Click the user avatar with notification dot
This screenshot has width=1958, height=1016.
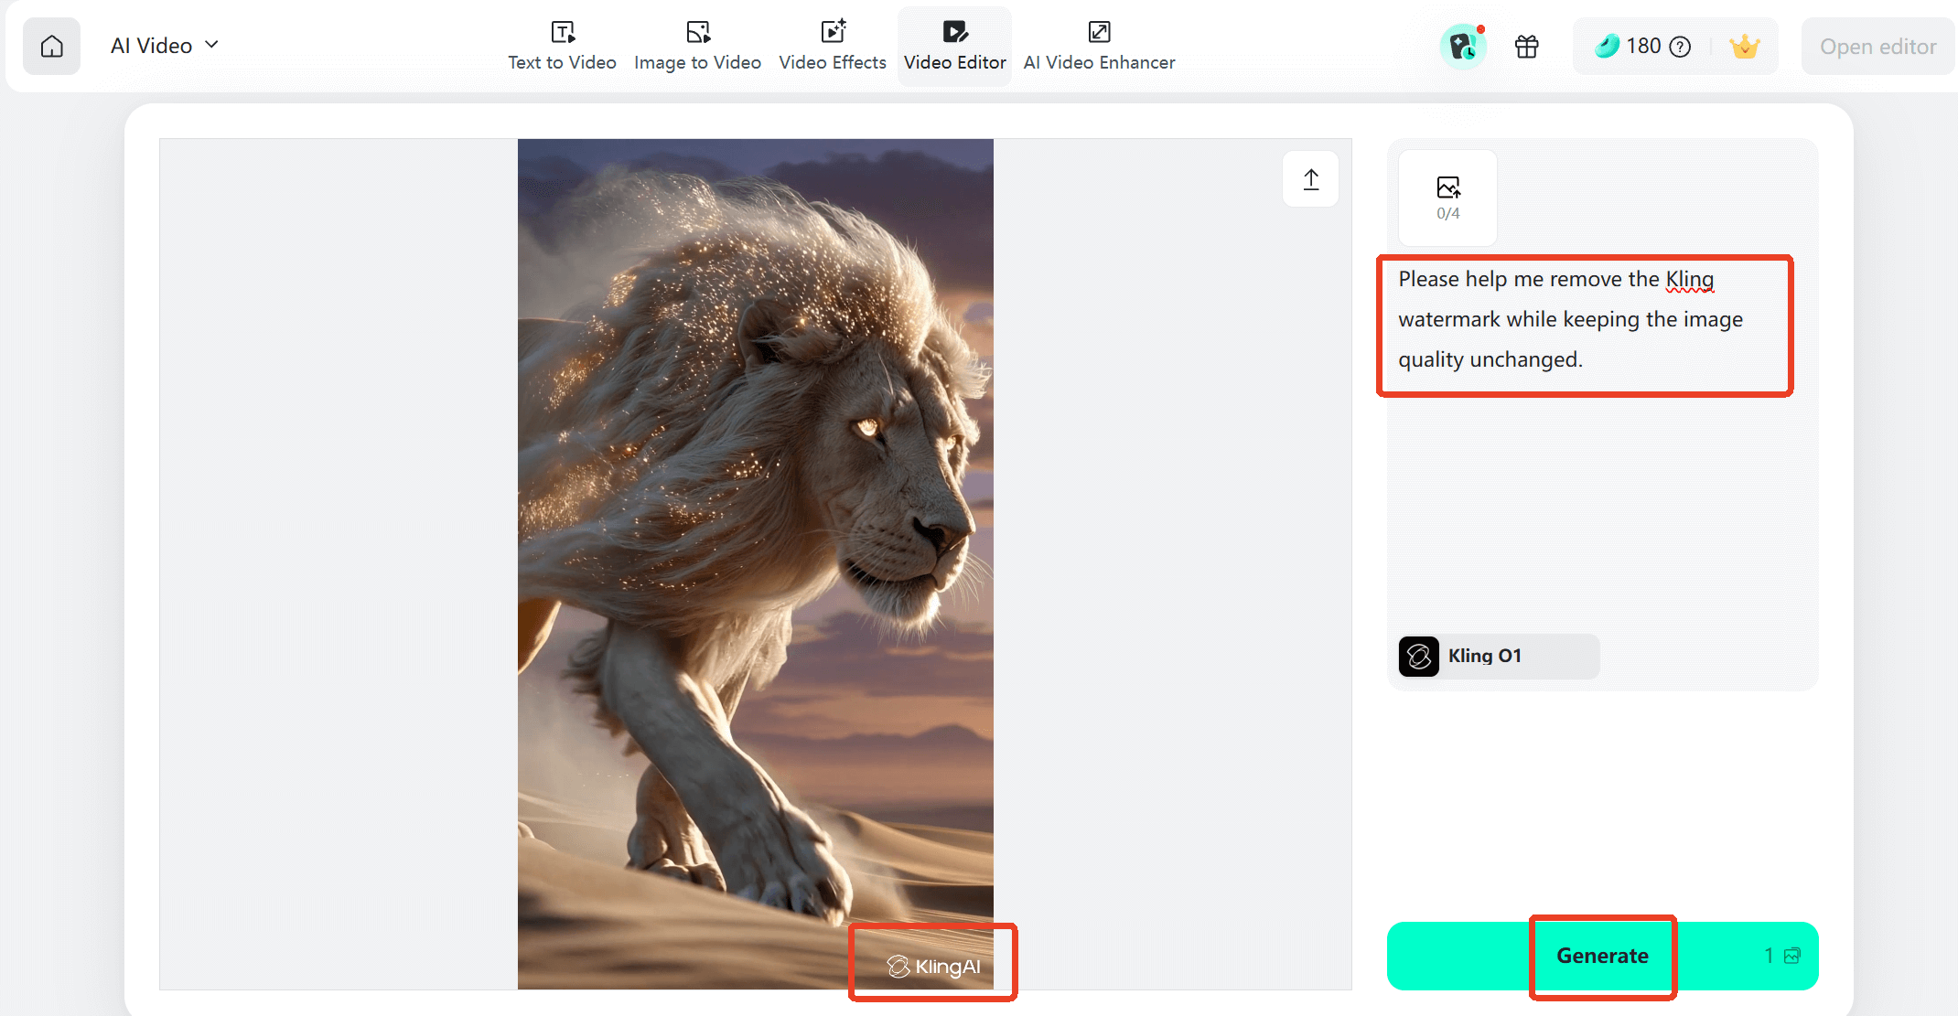click(1463, 46)
